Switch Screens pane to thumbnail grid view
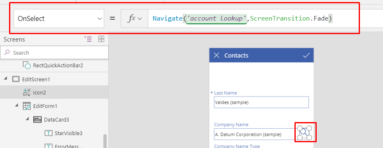 coord(101,39)
